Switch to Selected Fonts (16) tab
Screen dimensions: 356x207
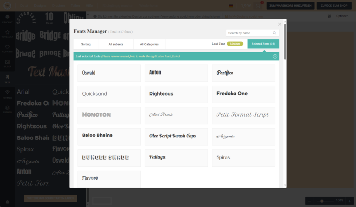click(263, 44)
